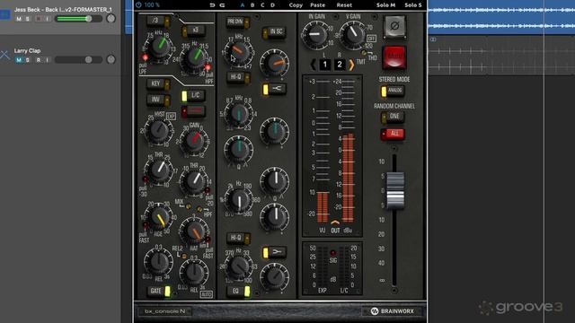Click the gate REL release knob above GATE

158,261
